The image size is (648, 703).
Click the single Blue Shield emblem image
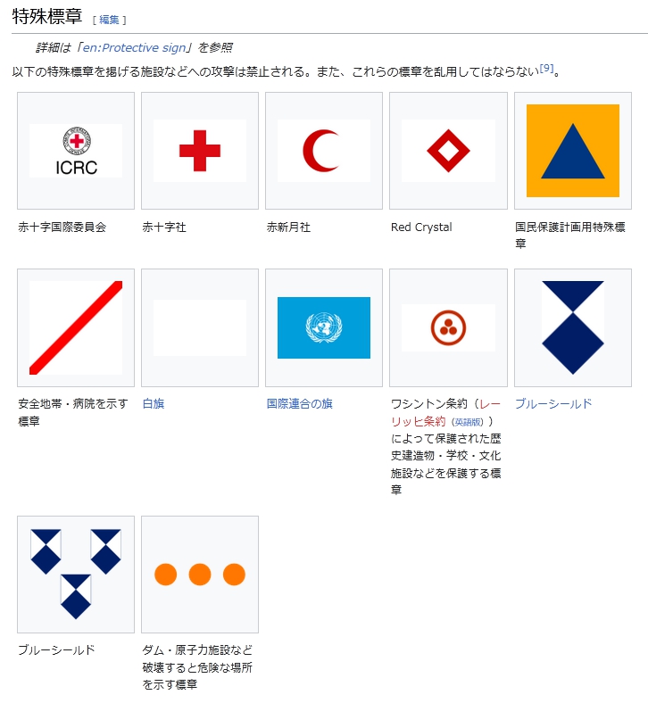click(573, 327)
